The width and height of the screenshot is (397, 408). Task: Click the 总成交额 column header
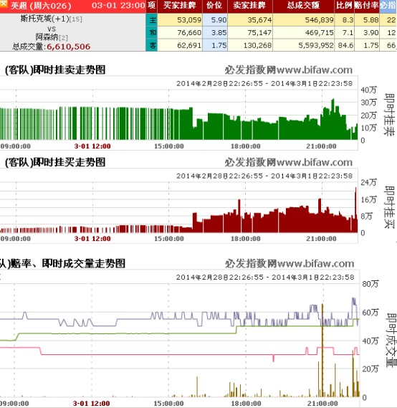coord(303,6)
